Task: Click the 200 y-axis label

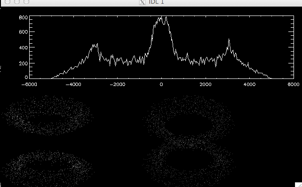Action: [24, 63]
